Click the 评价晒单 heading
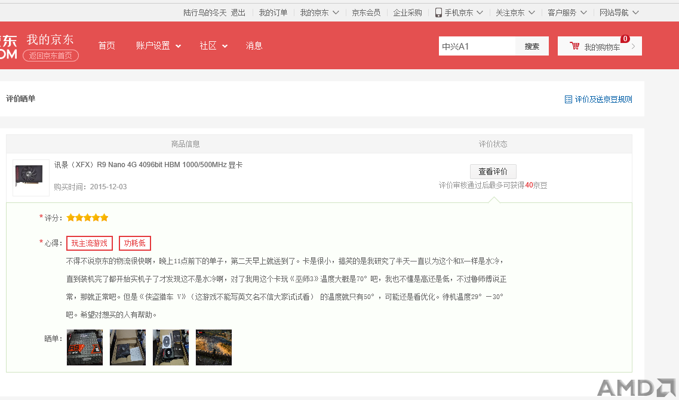 point(20,99)
